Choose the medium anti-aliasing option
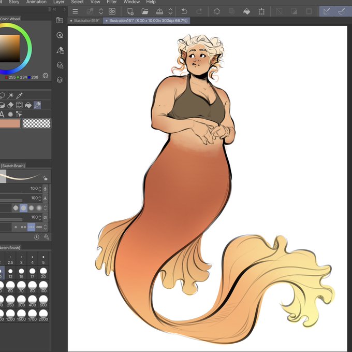Screen dimensions: 352x352 pyautogui.click(x=32, y=208)
